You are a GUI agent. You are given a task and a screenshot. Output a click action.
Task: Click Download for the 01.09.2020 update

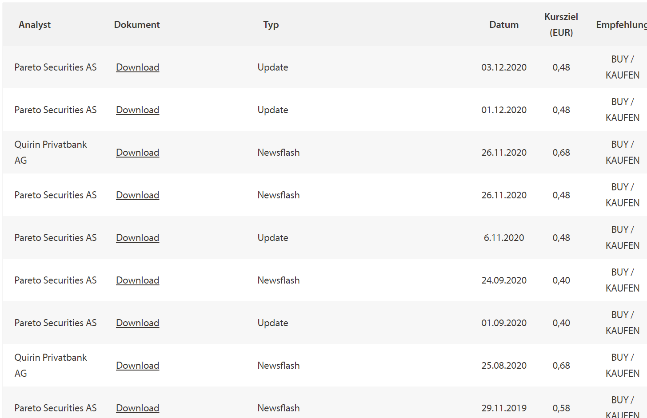click(x=137, y=323)
